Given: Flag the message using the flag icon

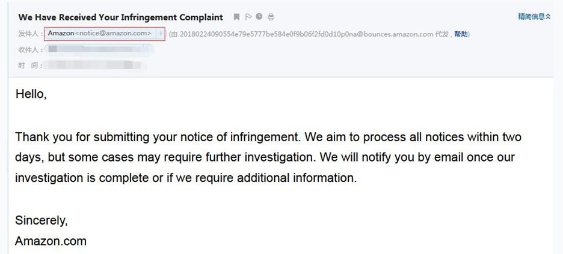Looking at the screenshot, I should coord(248,17).
